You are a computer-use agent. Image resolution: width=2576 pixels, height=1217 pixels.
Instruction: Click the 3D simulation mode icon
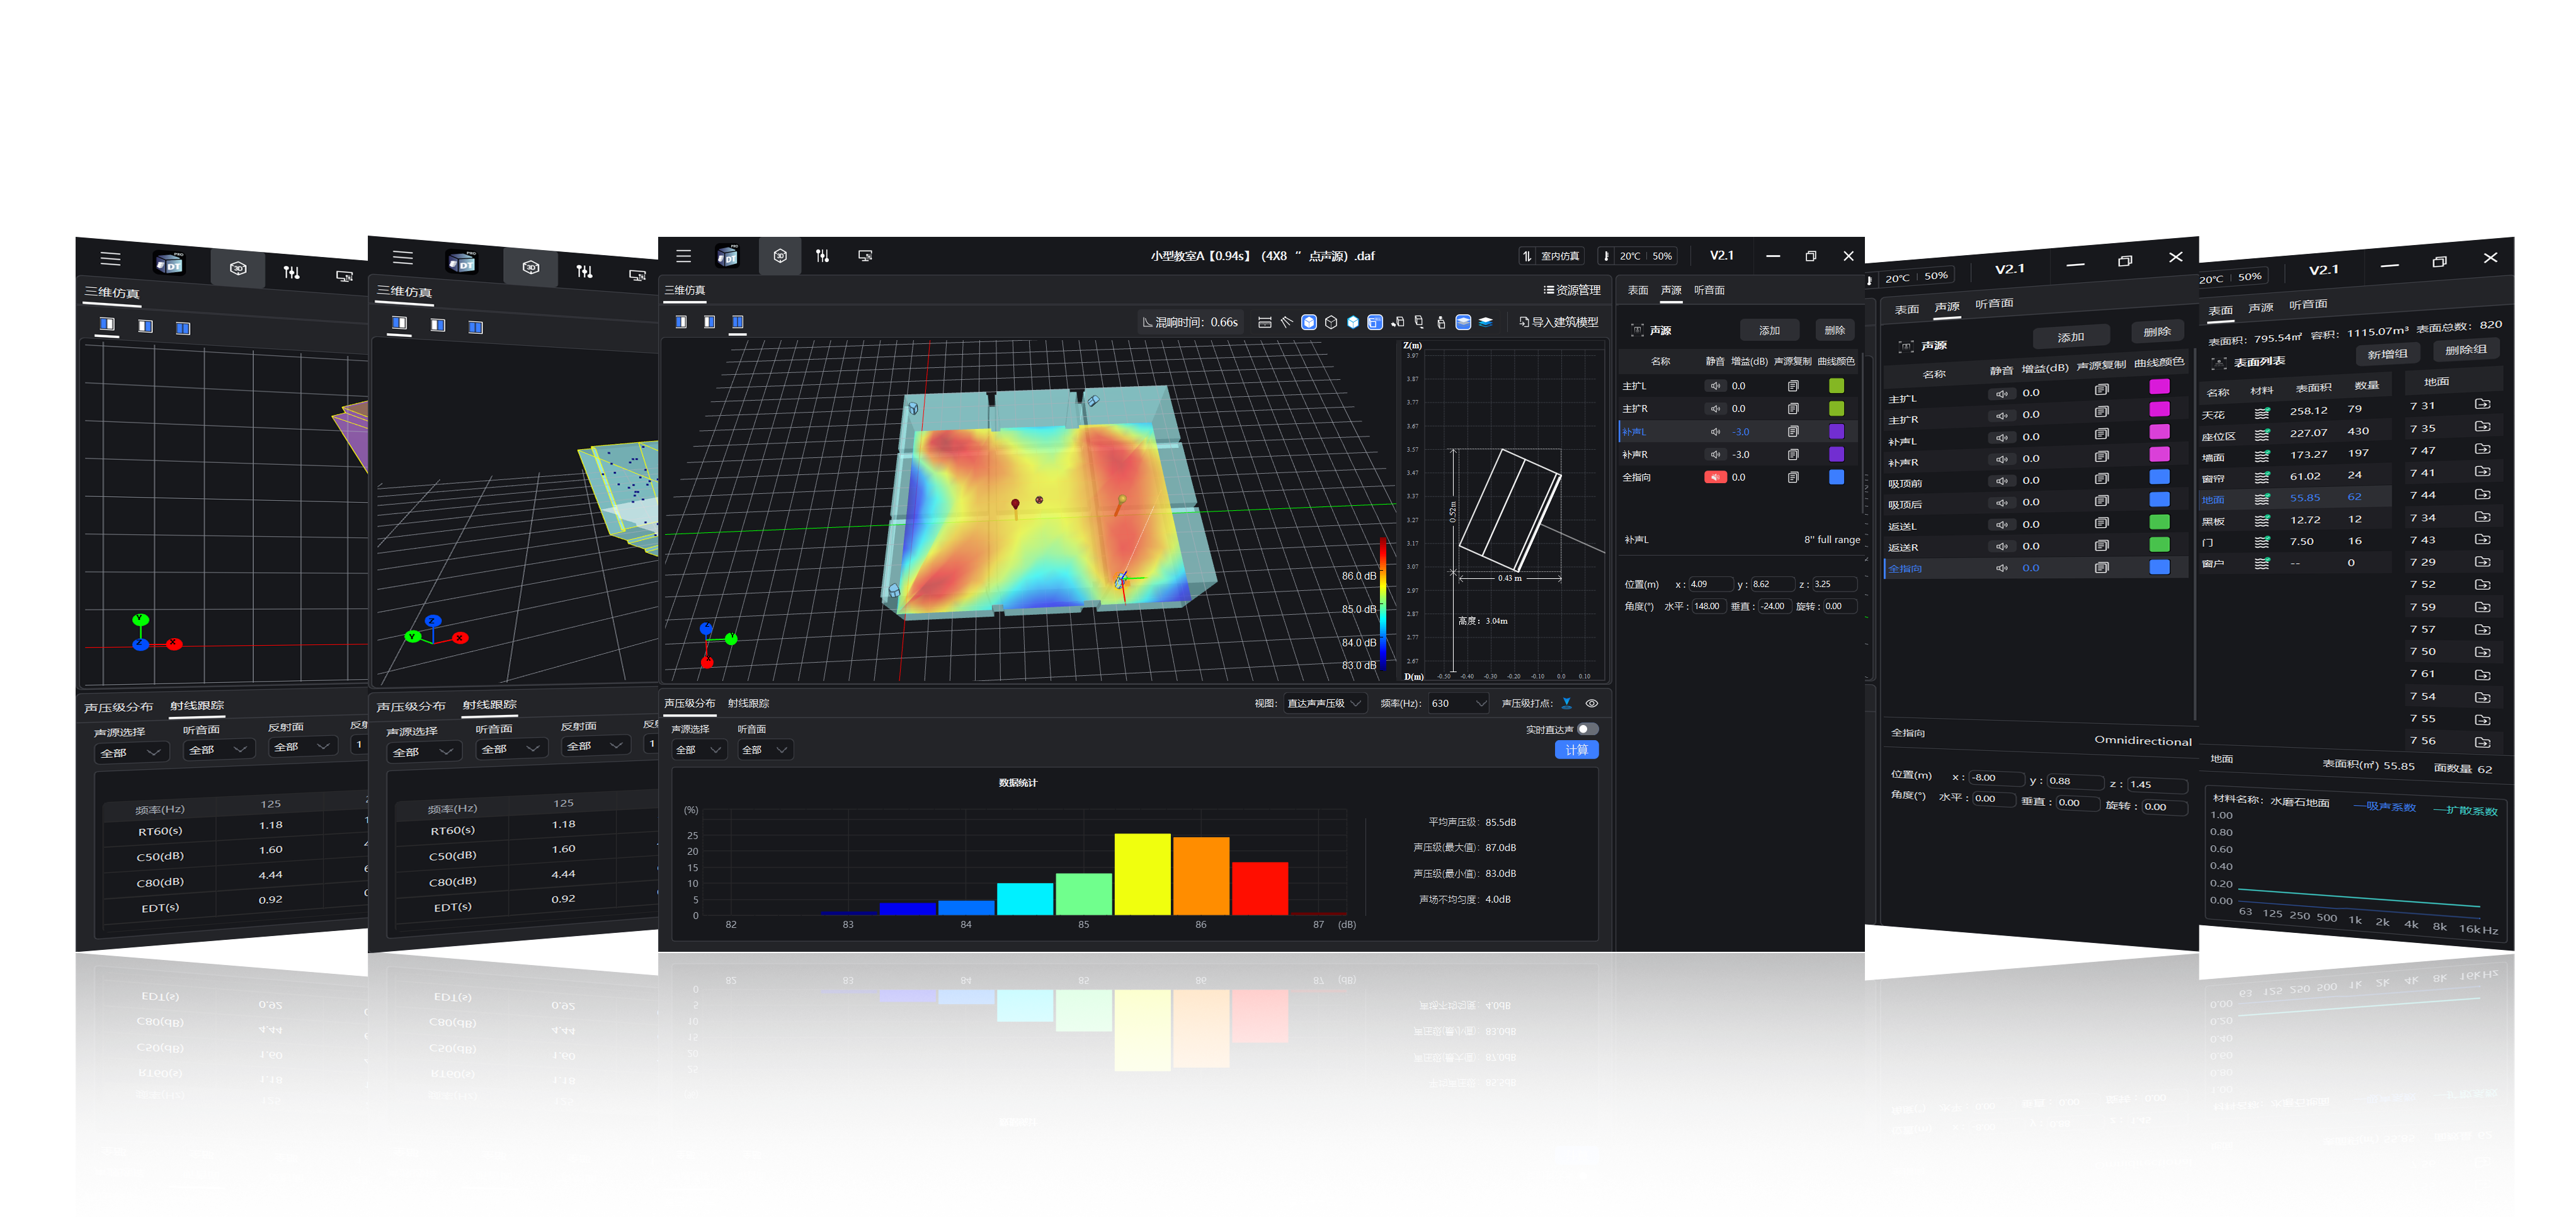click(x=780, y=256)
